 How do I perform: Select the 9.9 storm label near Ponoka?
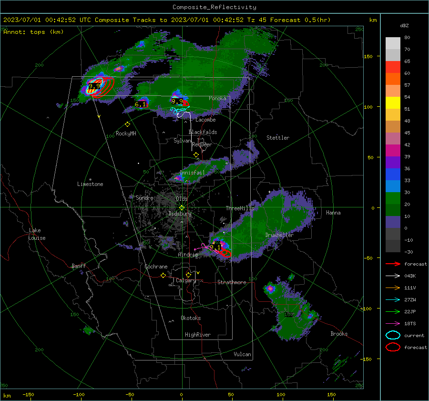click(177, 102)
